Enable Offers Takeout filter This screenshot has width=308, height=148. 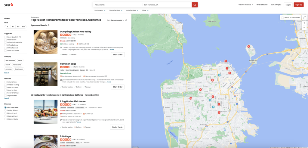pyautogui.click(x=5, y=48)
